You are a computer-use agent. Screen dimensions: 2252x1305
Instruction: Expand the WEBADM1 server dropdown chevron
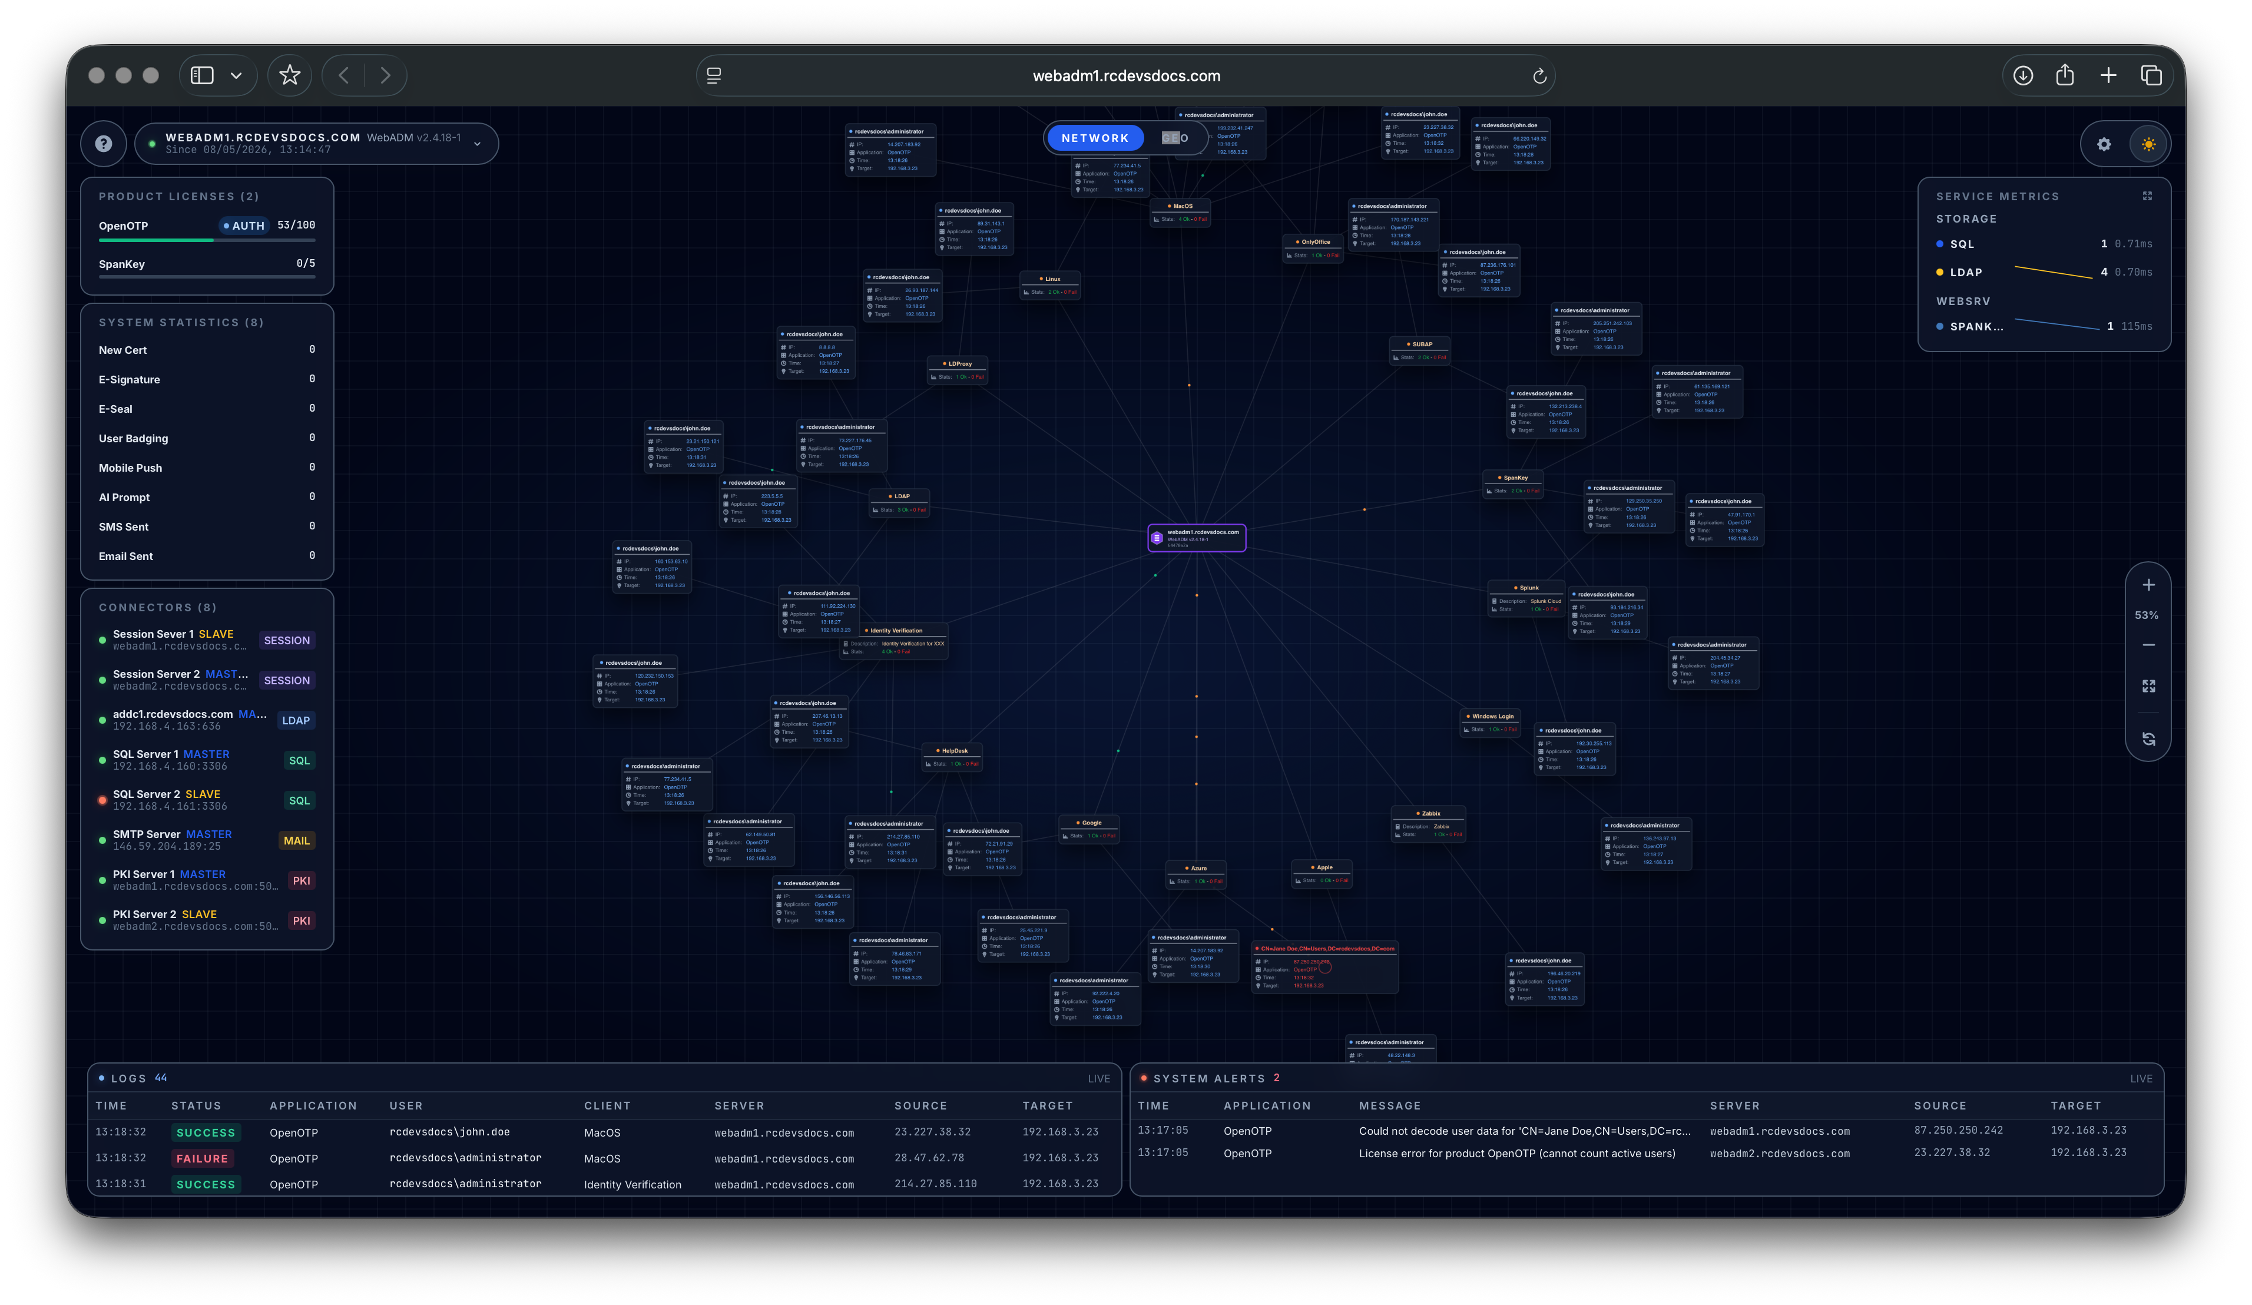pyautogui.click(x=477, y=144)
